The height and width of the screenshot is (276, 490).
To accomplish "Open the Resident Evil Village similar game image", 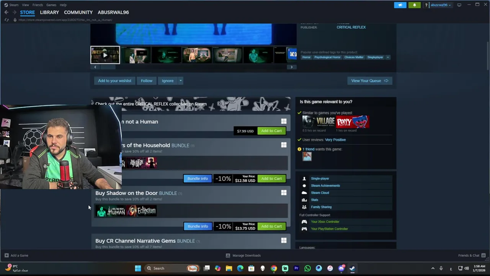I will pos(318,122).
